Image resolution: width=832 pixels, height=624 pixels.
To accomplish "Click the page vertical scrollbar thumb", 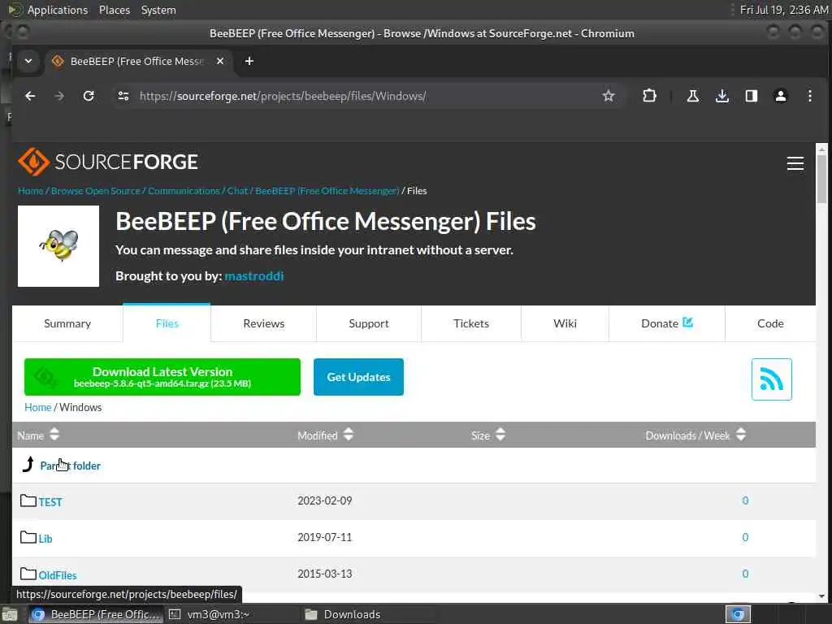I will click(822, 180).
